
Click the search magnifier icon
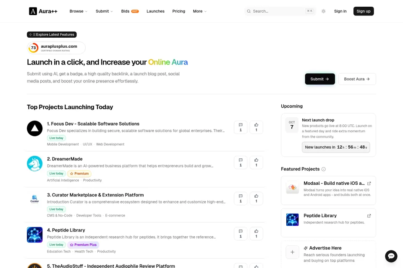pos(249,11)
